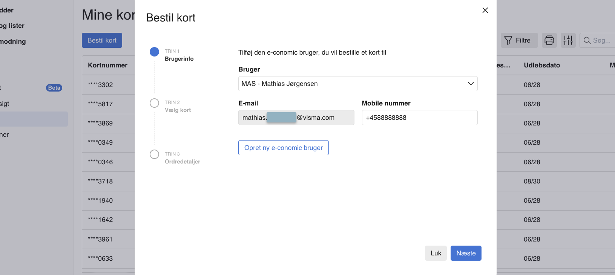The height and width of the screenshot is (275, 615).
Task: Click the Bestil kort button behind dialog
Action: point(102,40)
